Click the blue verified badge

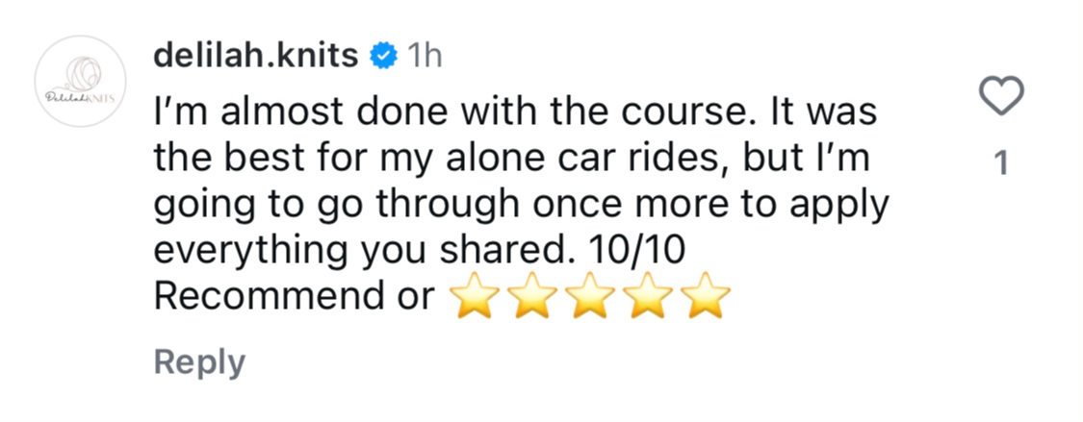click(x=383, y=57)
